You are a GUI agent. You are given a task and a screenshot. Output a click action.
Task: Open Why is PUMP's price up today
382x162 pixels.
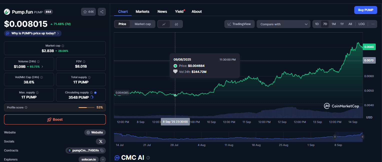click(x=33, y=33)
